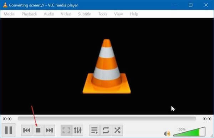The width and height of the screenshot is (214, 138).
Task: Toggle loop repeat mode
Action: 106,130
